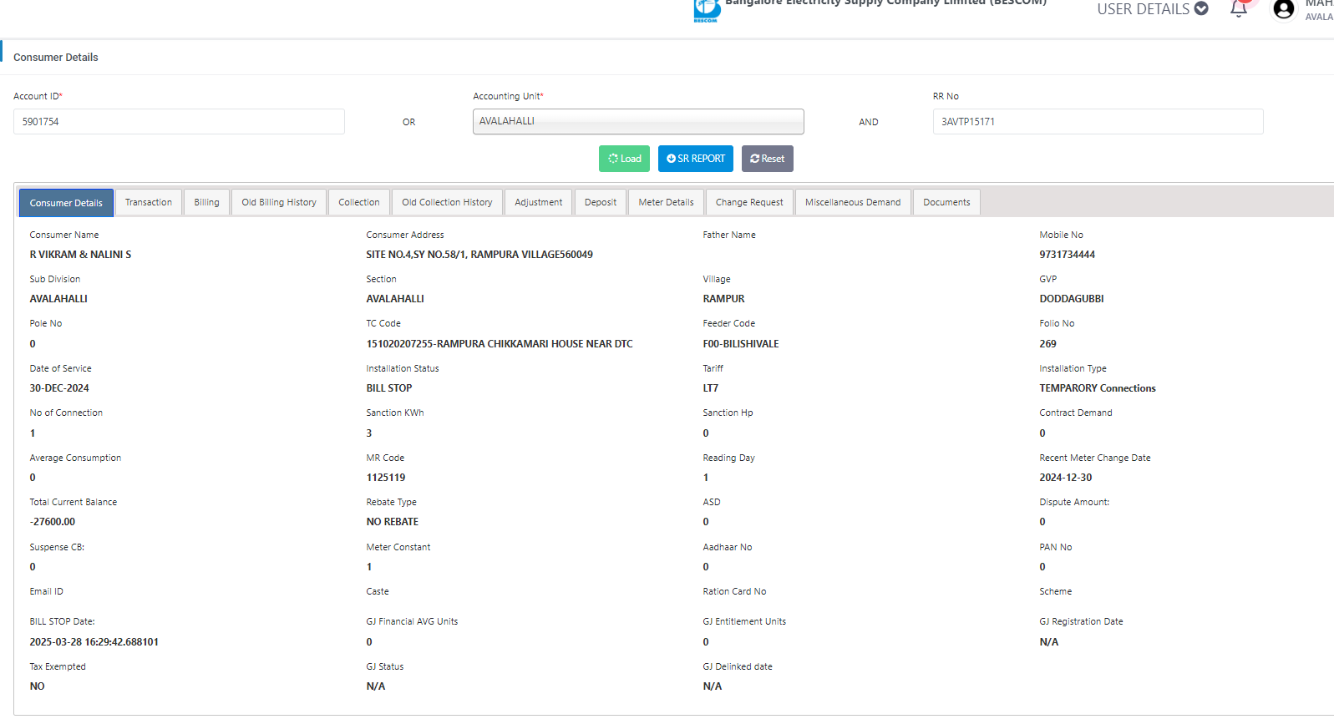Select installation status "BILL STOP"
The width and height of the screenshot is (1334, 719).
(x=389, y=388)
